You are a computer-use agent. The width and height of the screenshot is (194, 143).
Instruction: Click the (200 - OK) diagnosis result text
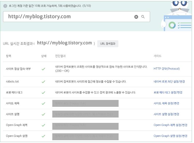[62, 71]
